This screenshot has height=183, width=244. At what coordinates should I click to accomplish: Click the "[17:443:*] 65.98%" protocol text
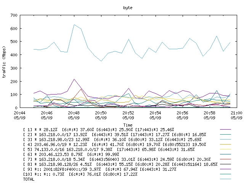coord(136,149)
